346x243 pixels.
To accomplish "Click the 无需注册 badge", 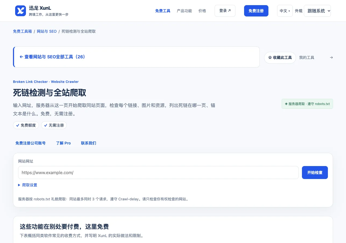I will coord(54,125).
